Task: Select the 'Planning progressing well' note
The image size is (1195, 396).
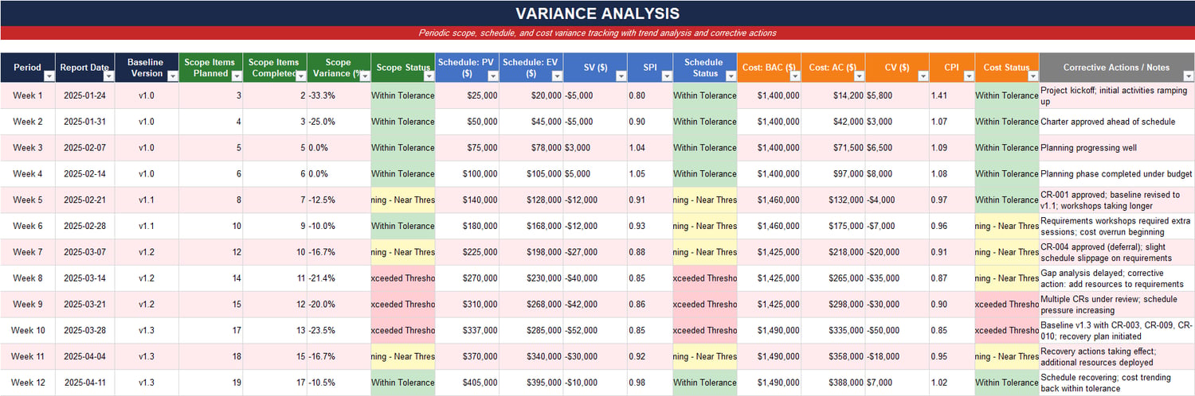Action: coord(1117,148)
